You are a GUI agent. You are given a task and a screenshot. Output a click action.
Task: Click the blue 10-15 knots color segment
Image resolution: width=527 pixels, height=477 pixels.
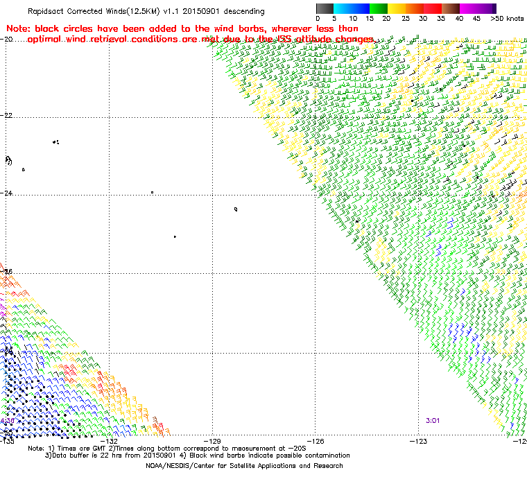tap(361, 8)
